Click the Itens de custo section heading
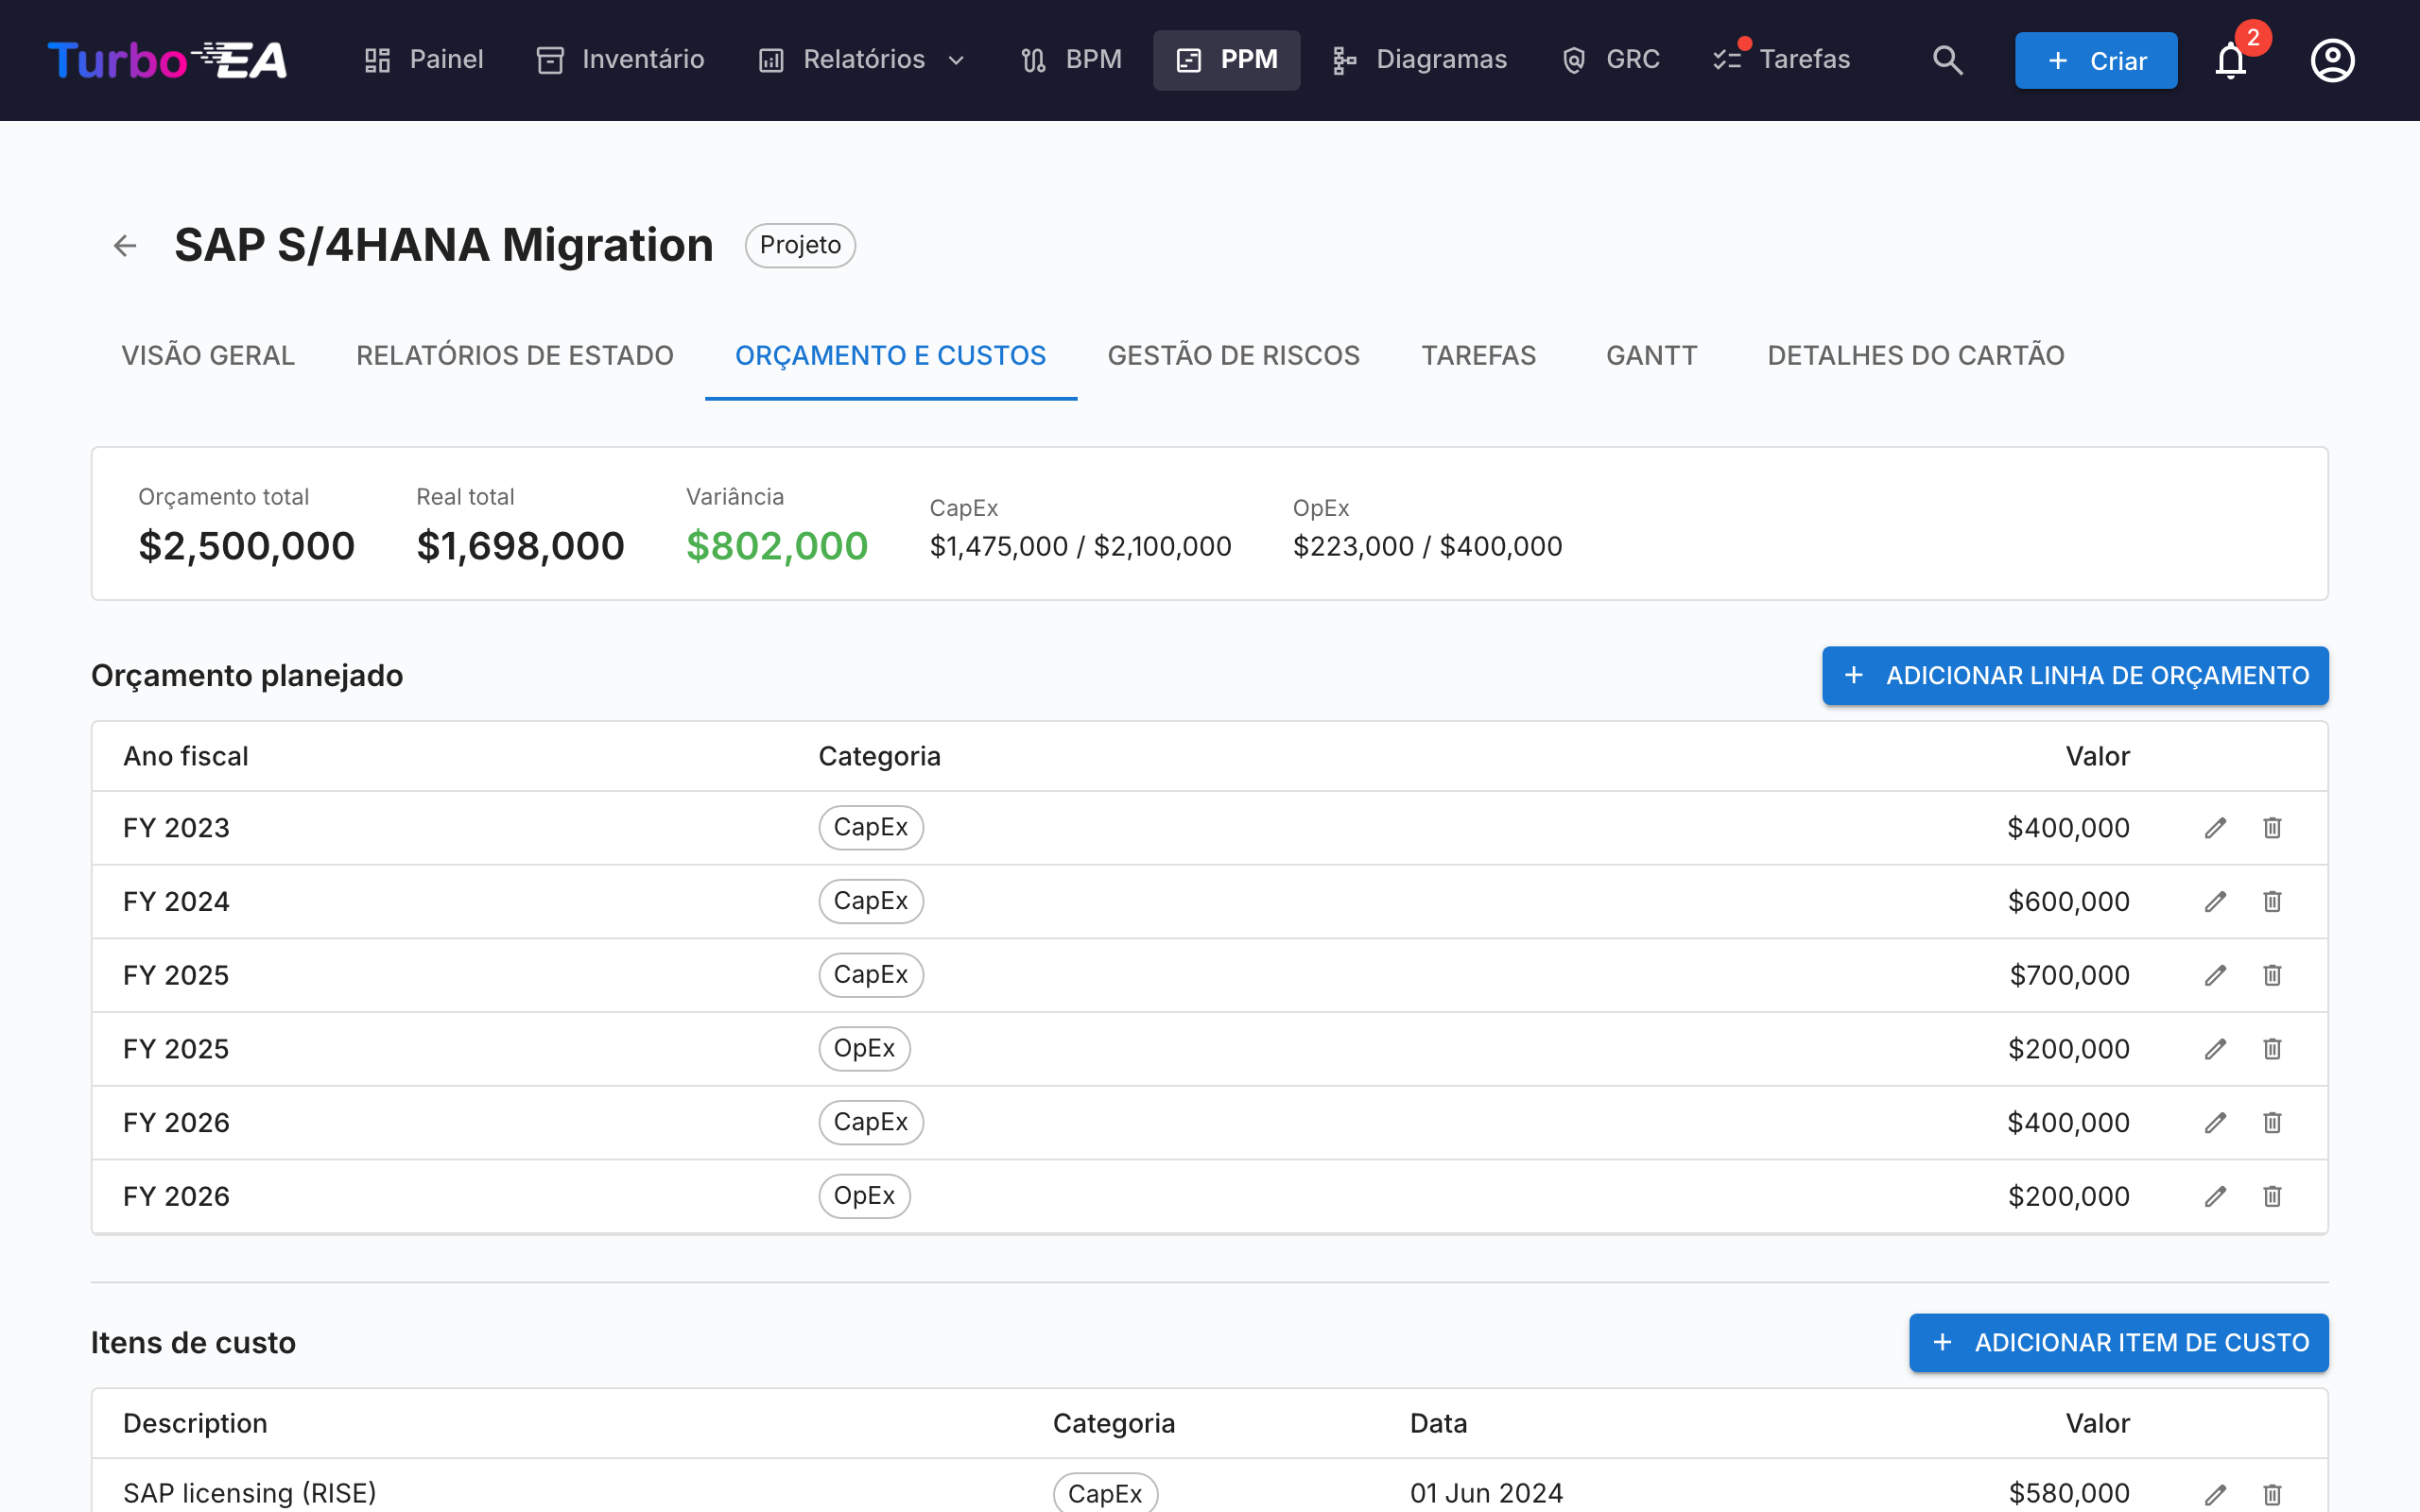The width and height of the screenshot is (2420, 1512). 194,1343
